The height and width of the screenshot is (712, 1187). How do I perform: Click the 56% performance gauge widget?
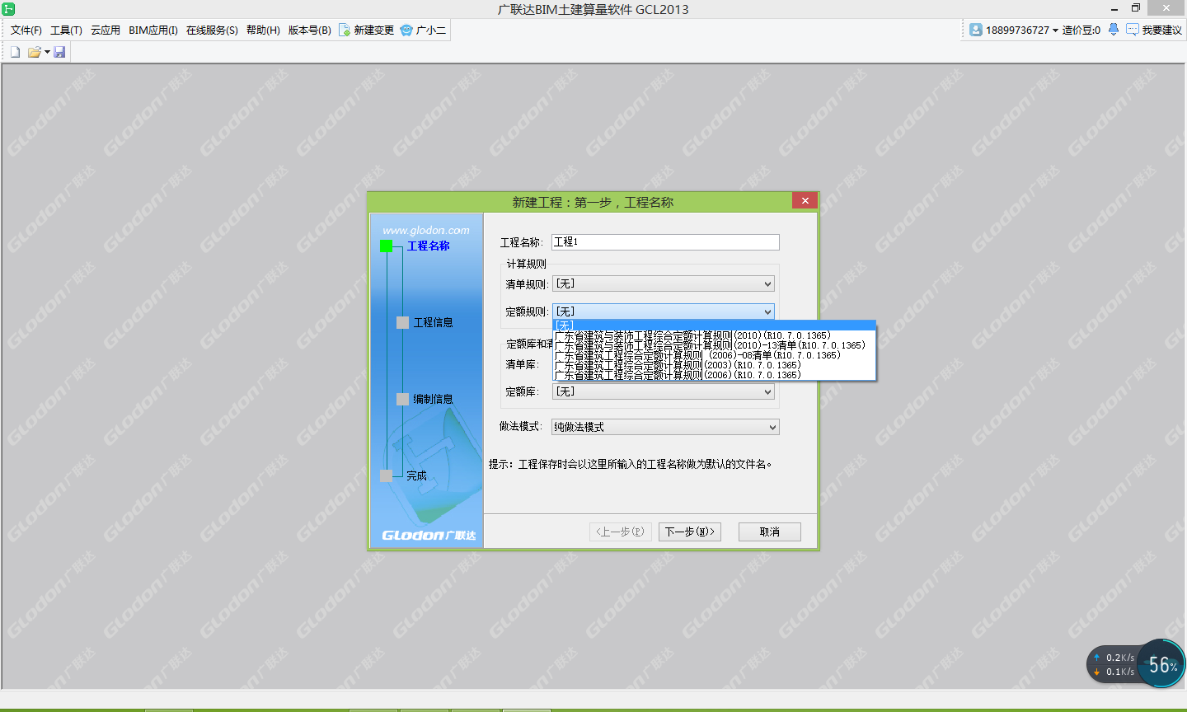click(1162, 664)
